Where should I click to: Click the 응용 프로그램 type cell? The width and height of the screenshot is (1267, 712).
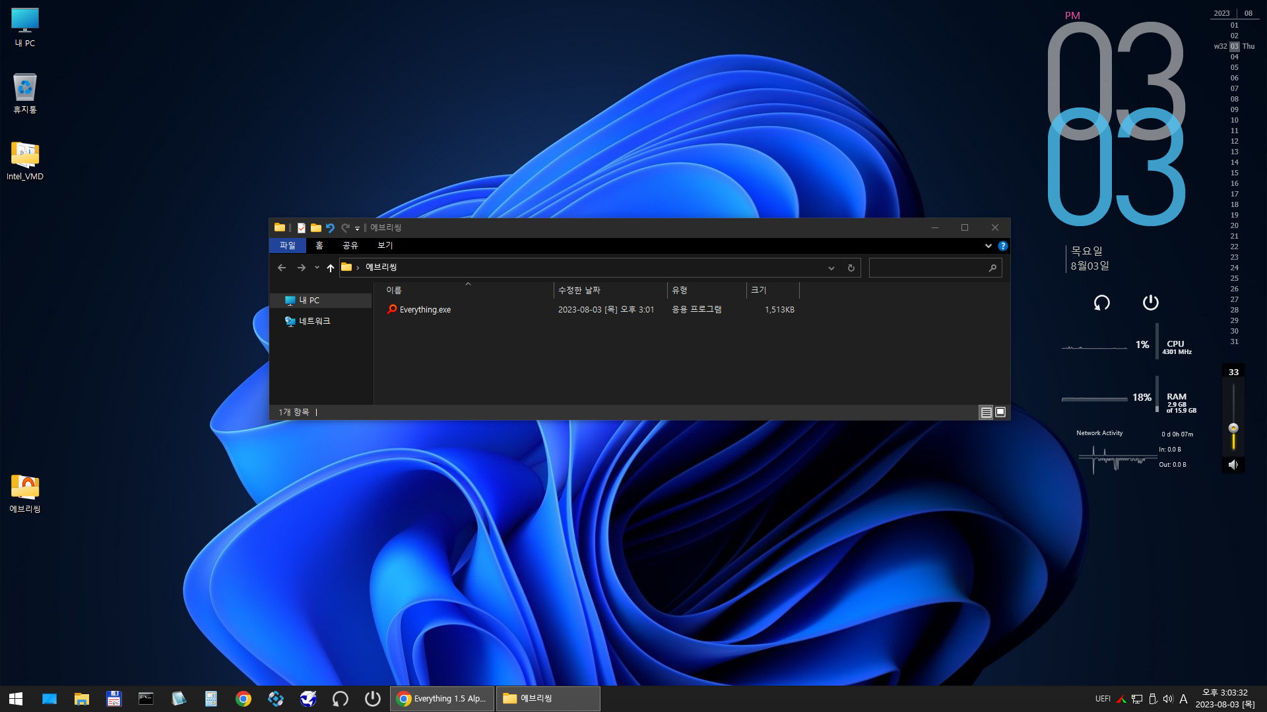click(x=697, y=310)
